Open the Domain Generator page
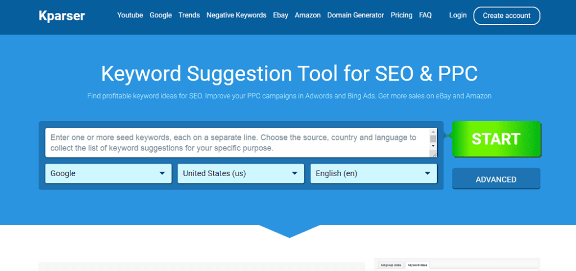The image size is (576, 271). pos(355,15)
